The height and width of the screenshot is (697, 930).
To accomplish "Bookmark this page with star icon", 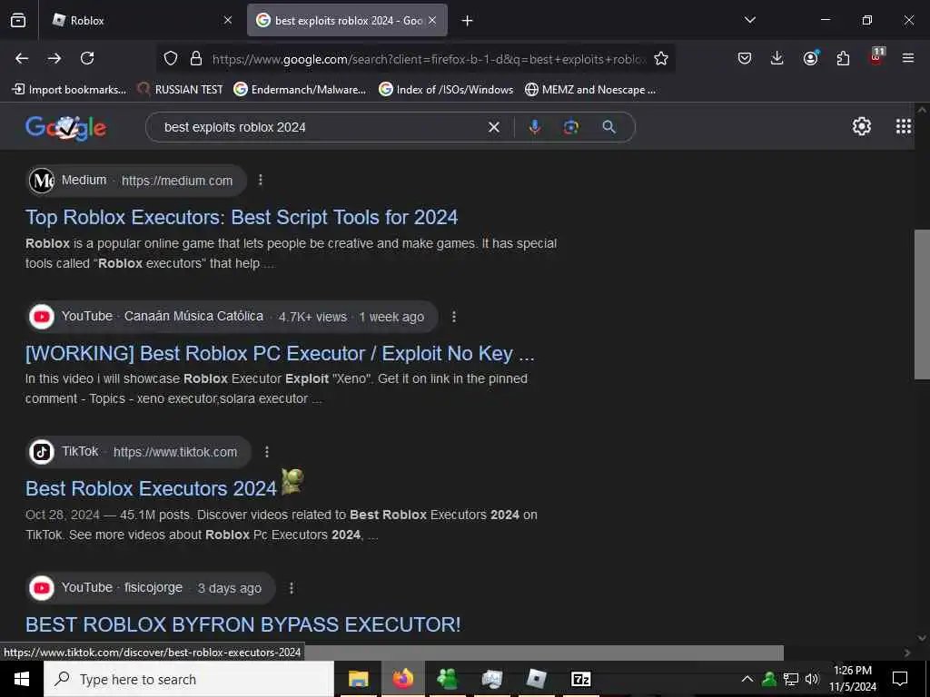I will tap(661, 58).
